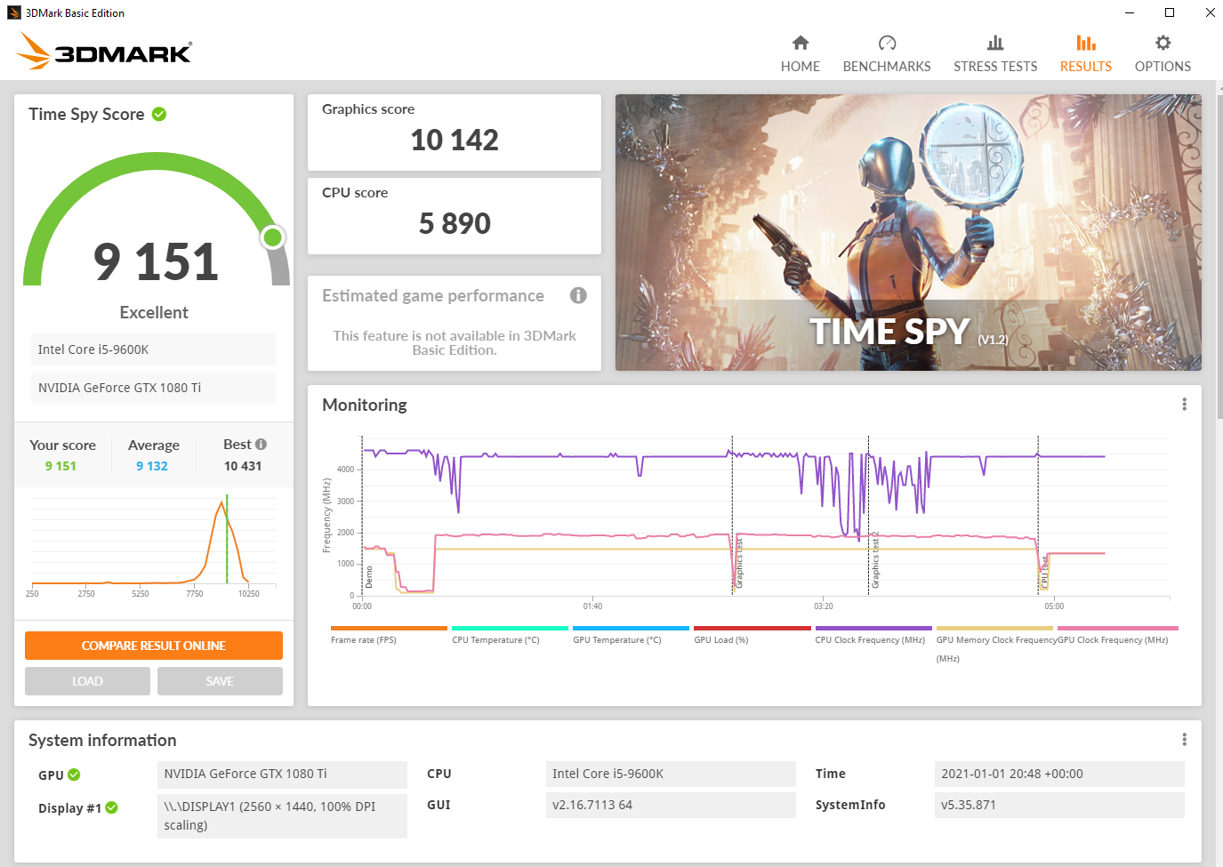Click the GPU validation checkmark
Image resolution: width=1223 pixels, height=867 pixels.
click(74, 775)
